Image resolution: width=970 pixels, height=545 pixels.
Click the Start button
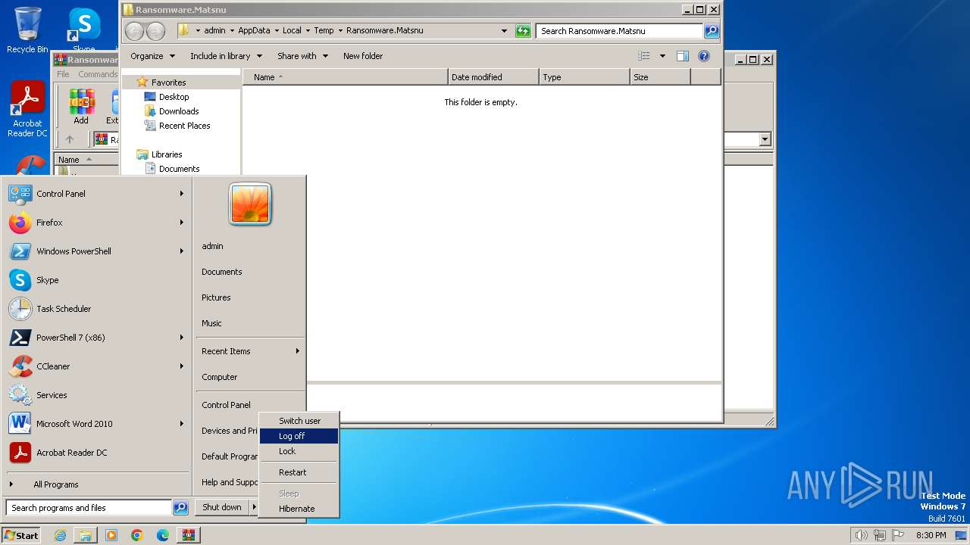tap(21, 535)
